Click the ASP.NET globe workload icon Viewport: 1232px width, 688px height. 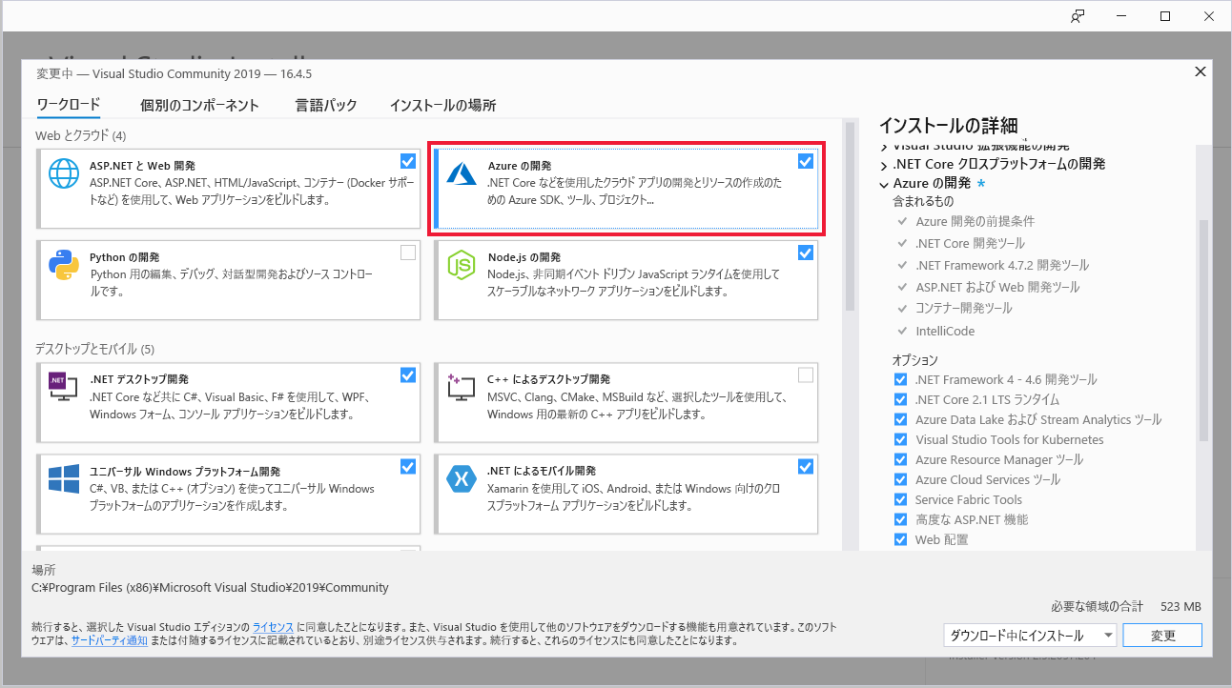[x=64, y=173]
